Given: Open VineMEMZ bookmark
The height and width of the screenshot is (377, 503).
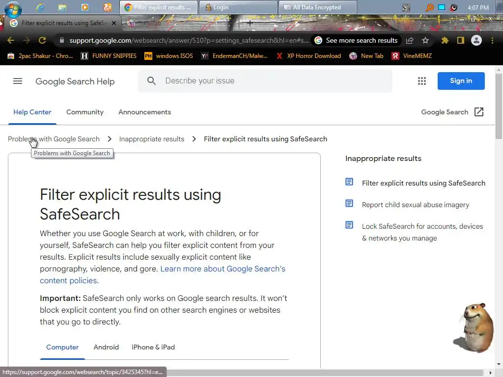Looking at the screenshot, I should click(412, 56).
